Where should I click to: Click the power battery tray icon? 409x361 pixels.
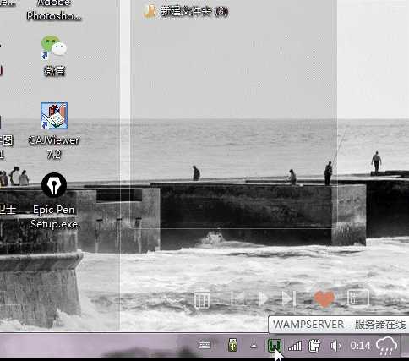[x=314, y=346]
